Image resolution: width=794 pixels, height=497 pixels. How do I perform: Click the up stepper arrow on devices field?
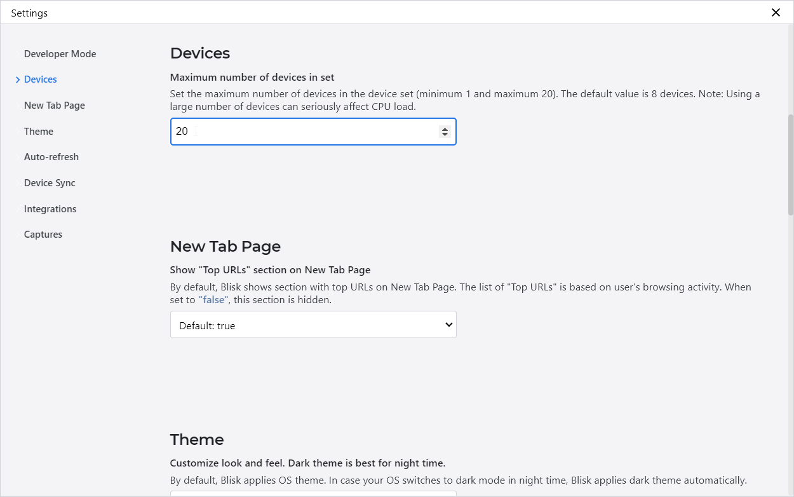(444, 128)
